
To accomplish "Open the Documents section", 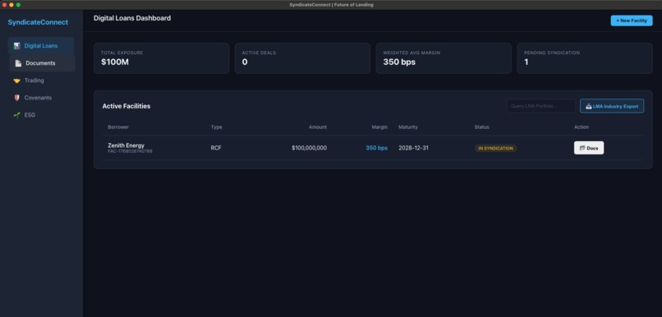I will tap(42, 63).
